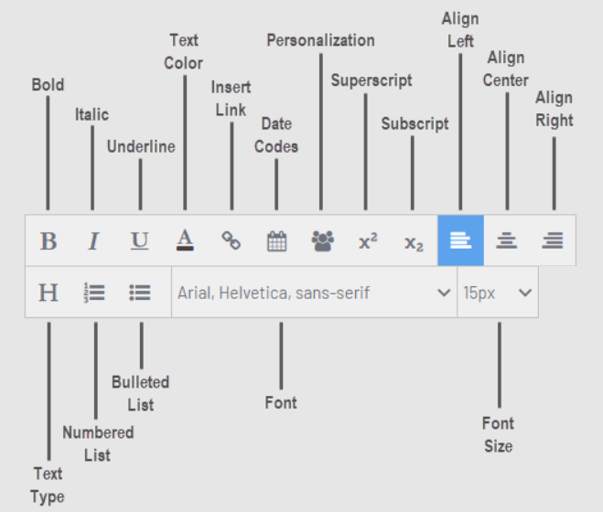Image resolution: width=603 pixels, height=512 pixels.
Task: Open the Text Type heading menu
Action: (48, 293)
